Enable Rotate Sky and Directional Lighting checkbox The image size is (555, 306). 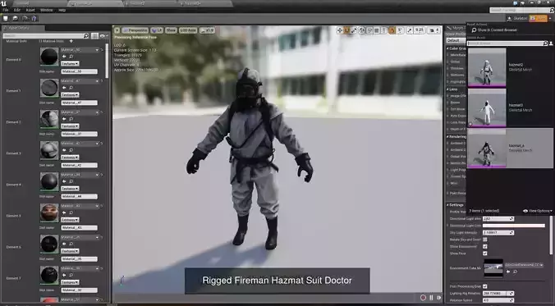[x=485, y=240]
